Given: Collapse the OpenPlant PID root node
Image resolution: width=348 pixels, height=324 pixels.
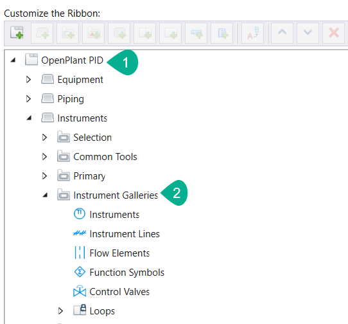Looking at the screenshot, I should pyautogui.click(x=13, y=60).
